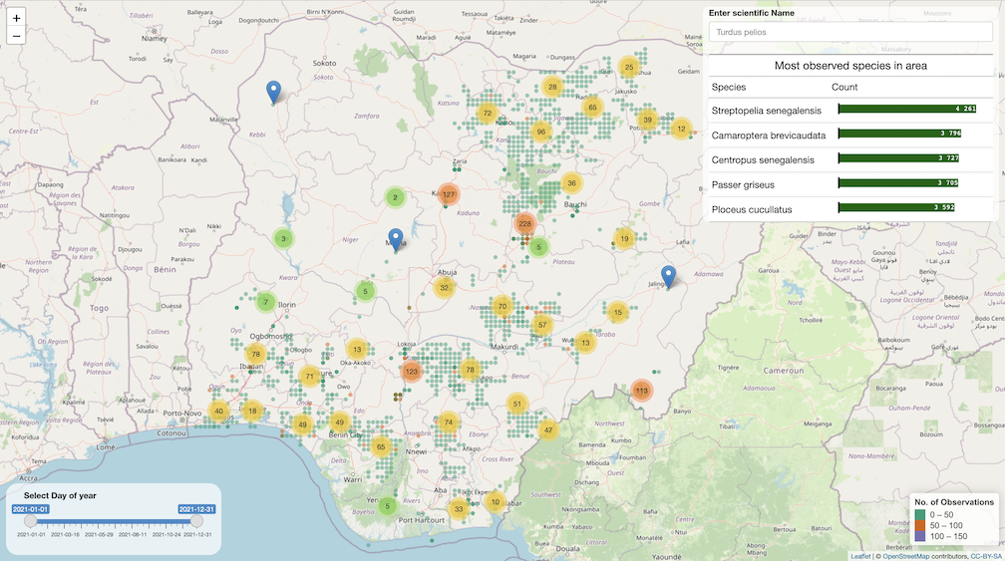The height and width of the screenshot is (561, 1005).
Task: Click the blue map pin near Minna
Action: [396, 239]
